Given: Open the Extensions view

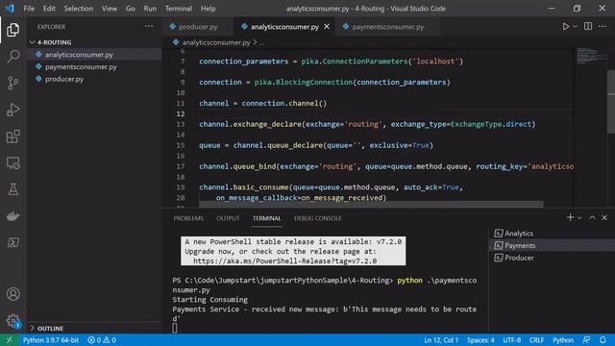Looking at the screenshot, I should click(x=12, y=136).
